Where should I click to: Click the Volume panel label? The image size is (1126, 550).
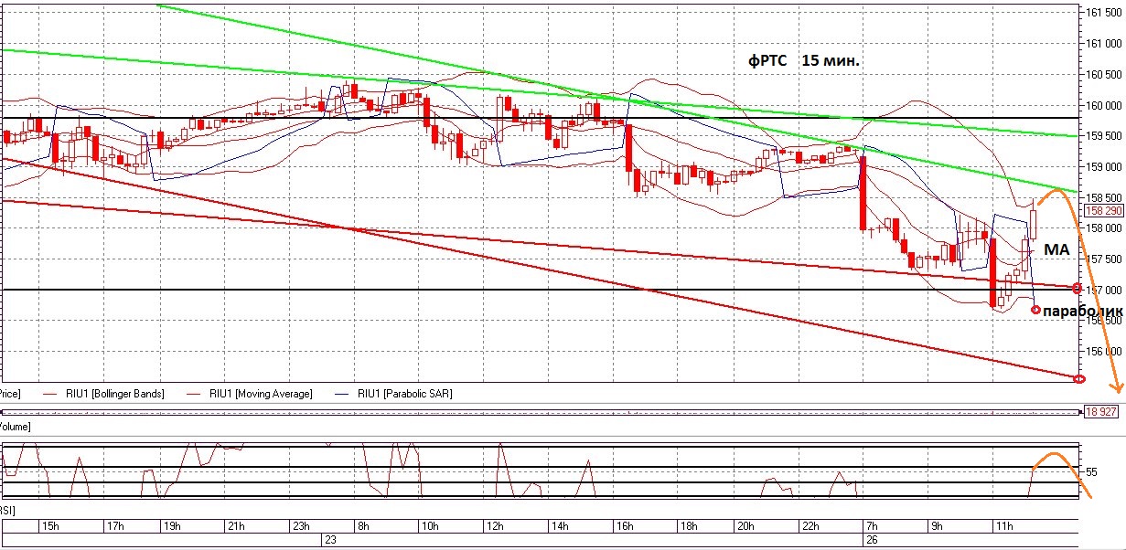coord(16,427)
